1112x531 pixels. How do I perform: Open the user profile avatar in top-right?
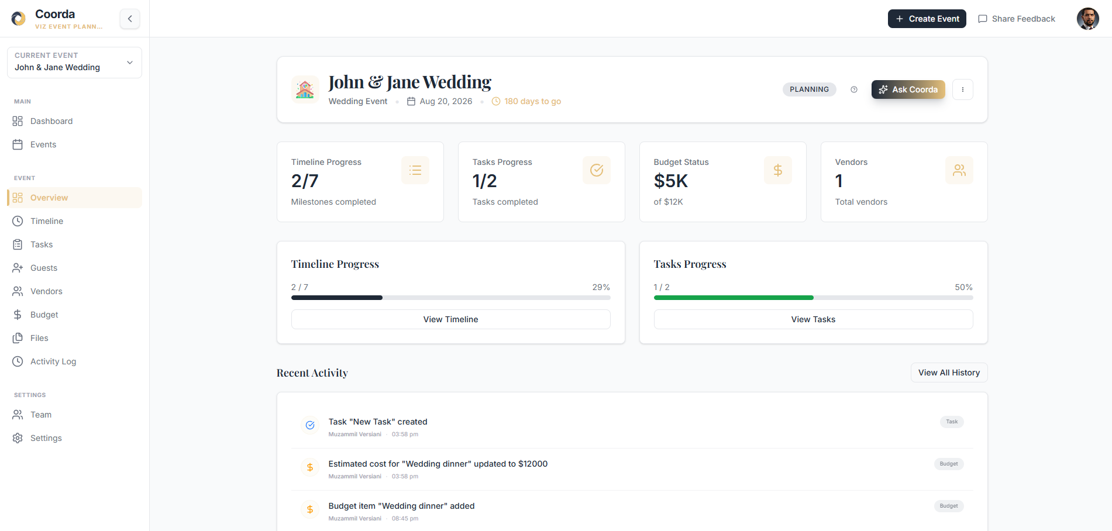coord(1088,19)
